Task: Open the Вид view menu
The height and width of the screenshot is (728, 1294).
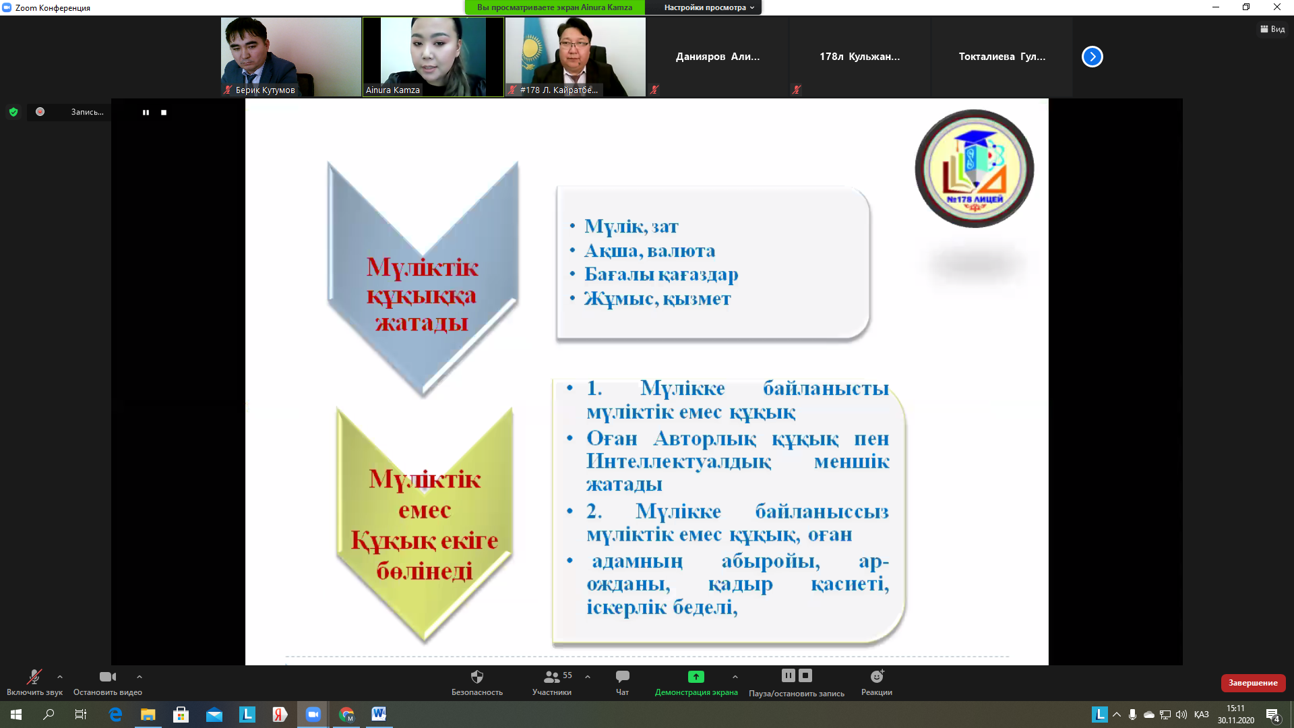Action: 1272,29
